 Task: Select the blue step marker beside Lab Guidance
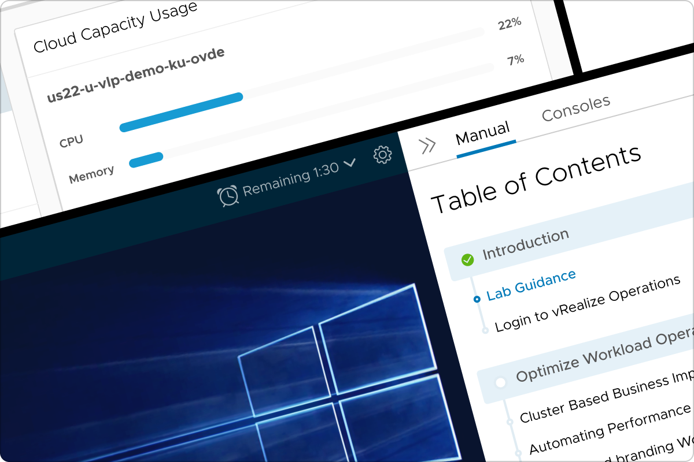click(x=477, y=299)
